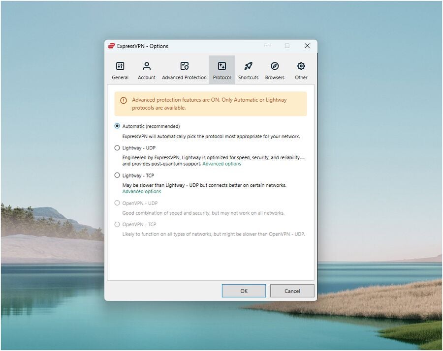Select Lightway - UDP protocol

[x=117, y=148]
